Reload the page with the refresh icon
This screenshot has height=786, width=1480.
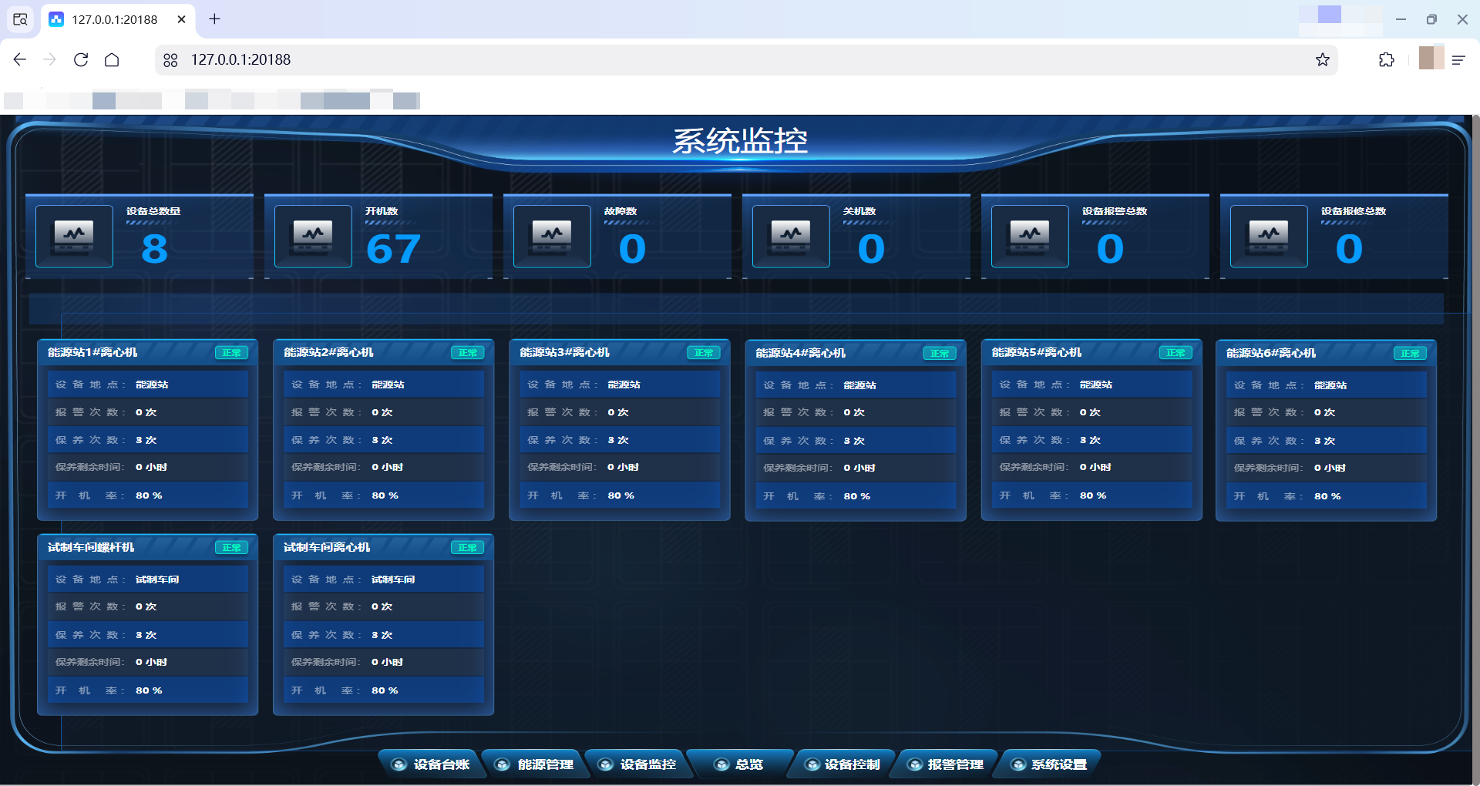point(81,60)
